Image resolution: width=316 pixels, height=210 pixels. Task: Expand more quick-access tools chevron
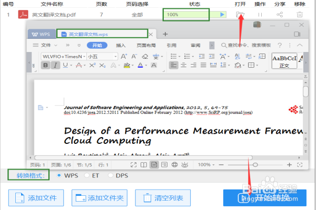point(68,45)
